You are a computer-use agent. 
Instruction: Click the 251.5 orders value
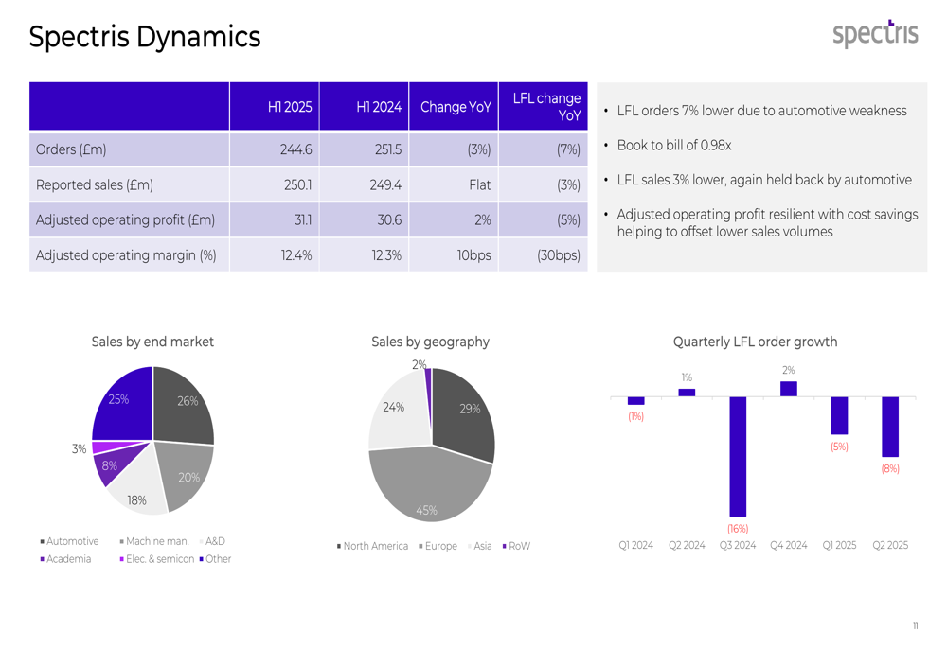point(388,149)
